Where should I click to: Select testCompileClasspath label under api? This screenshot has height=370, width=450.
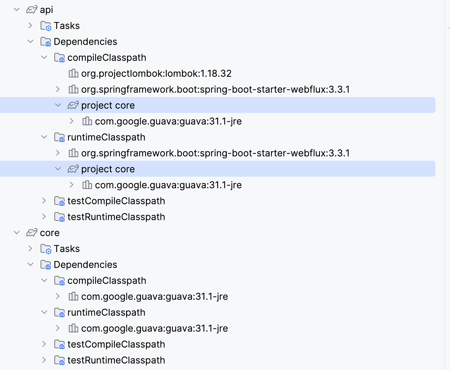(x=116, y=201)
